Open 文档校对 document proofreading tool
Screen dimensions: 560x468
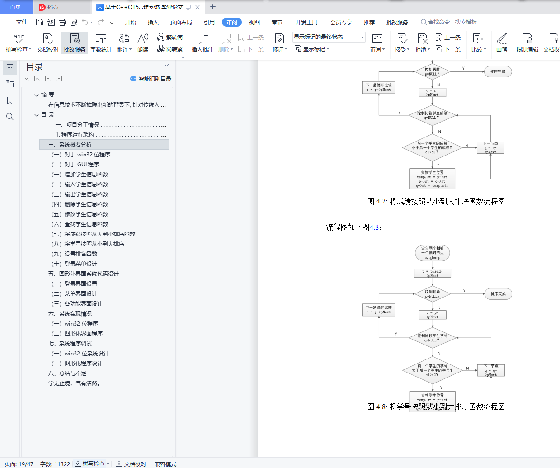coord(48,43)
